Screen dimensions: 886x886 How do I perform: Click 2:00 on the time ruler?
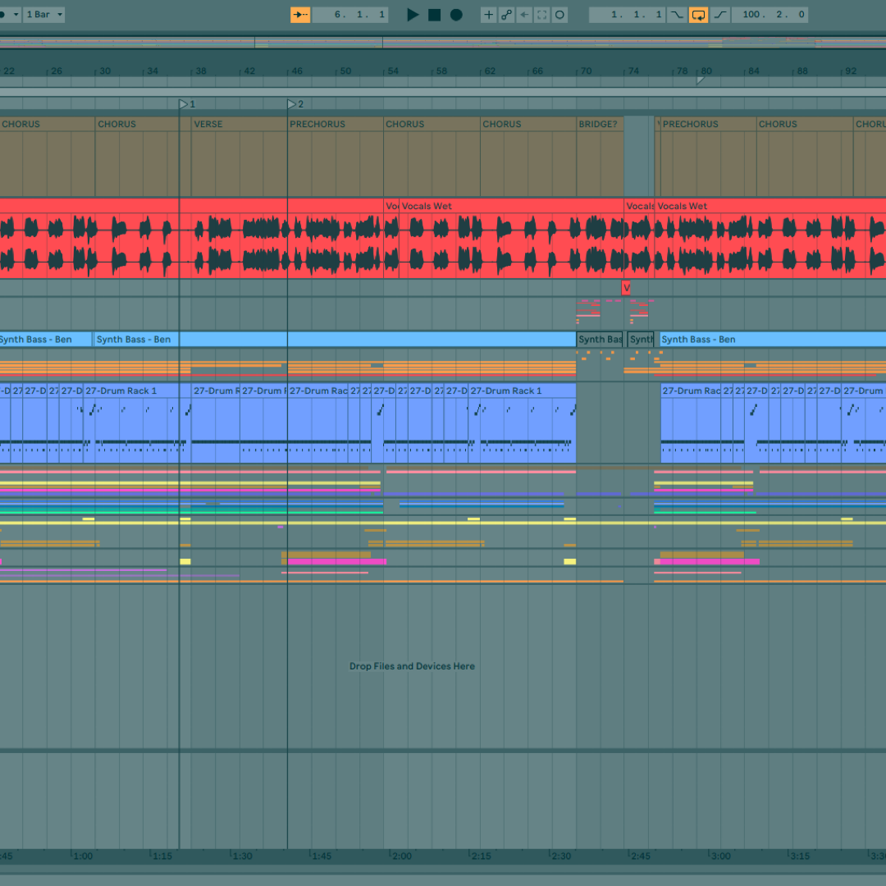(x=402, y=856)
